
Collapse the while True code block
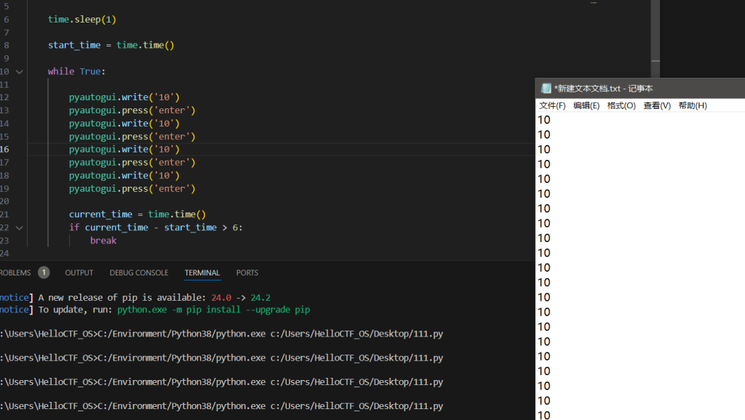(x=20, y=72)
